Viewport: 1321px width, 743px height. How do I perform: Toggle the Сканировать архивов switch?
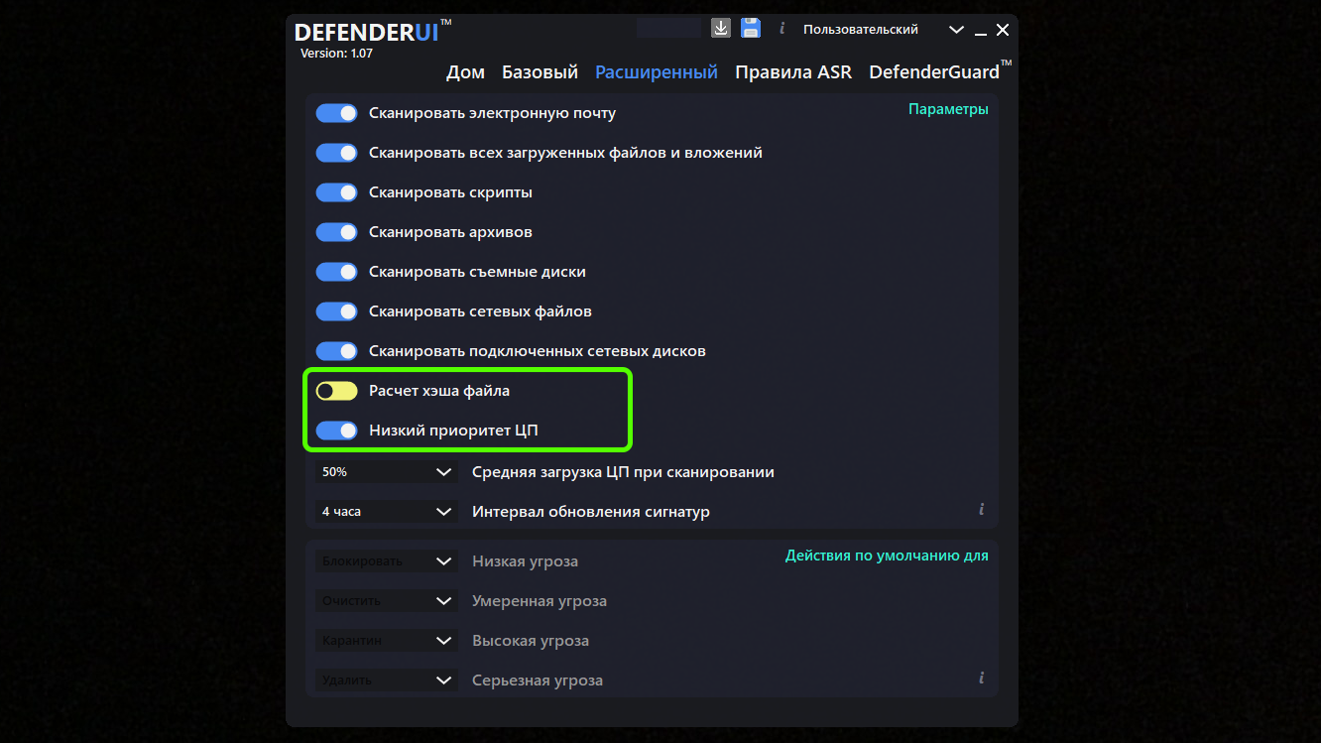pos(336,232)
